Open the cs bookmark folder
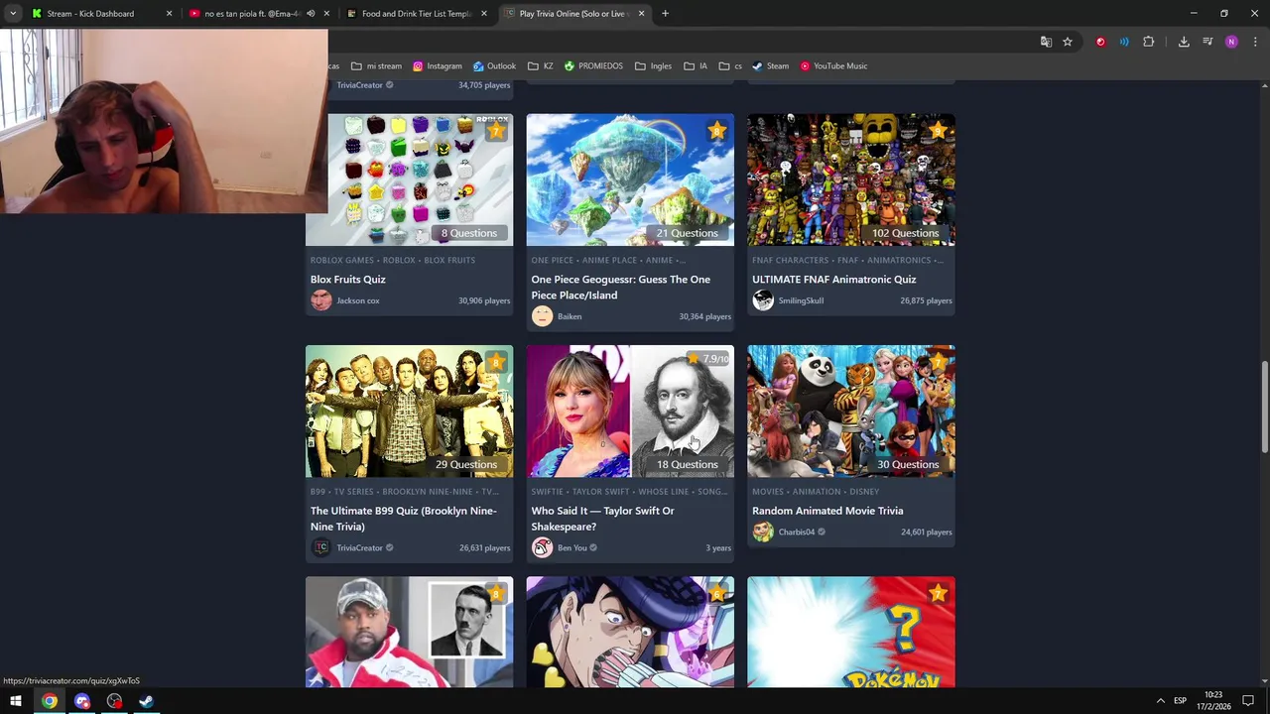The height and width of the screenshot is (714, 1270). [x=730, y=65]
